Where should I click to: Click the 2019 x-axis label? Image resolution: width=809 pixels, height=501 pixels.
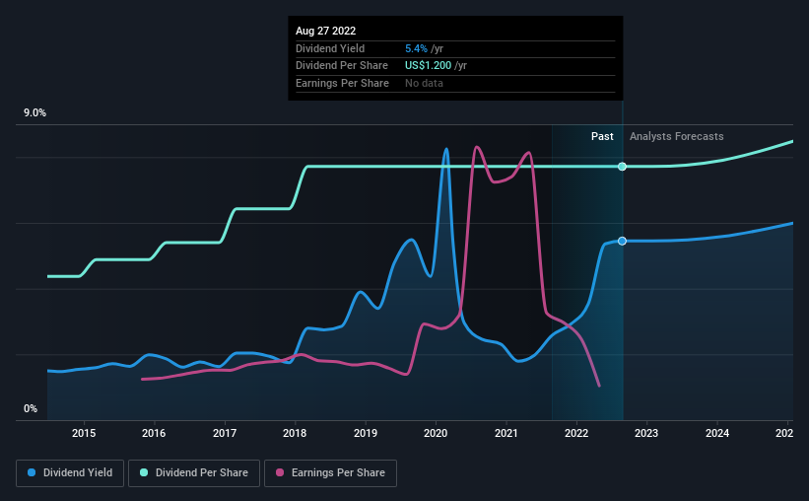[366, 433]
